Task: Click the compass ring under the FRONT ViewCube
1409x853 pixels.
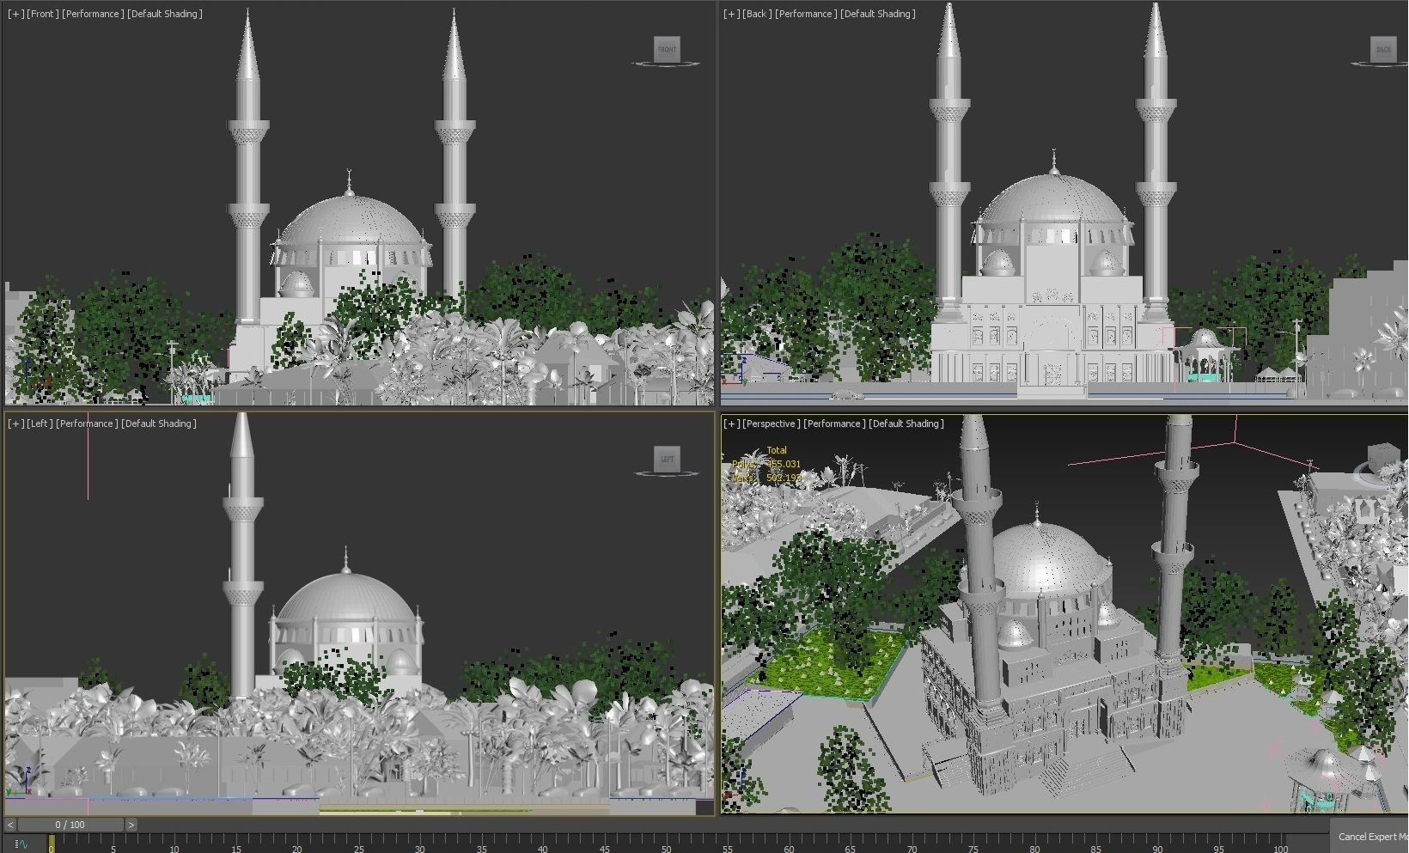Action: (666, 64)
